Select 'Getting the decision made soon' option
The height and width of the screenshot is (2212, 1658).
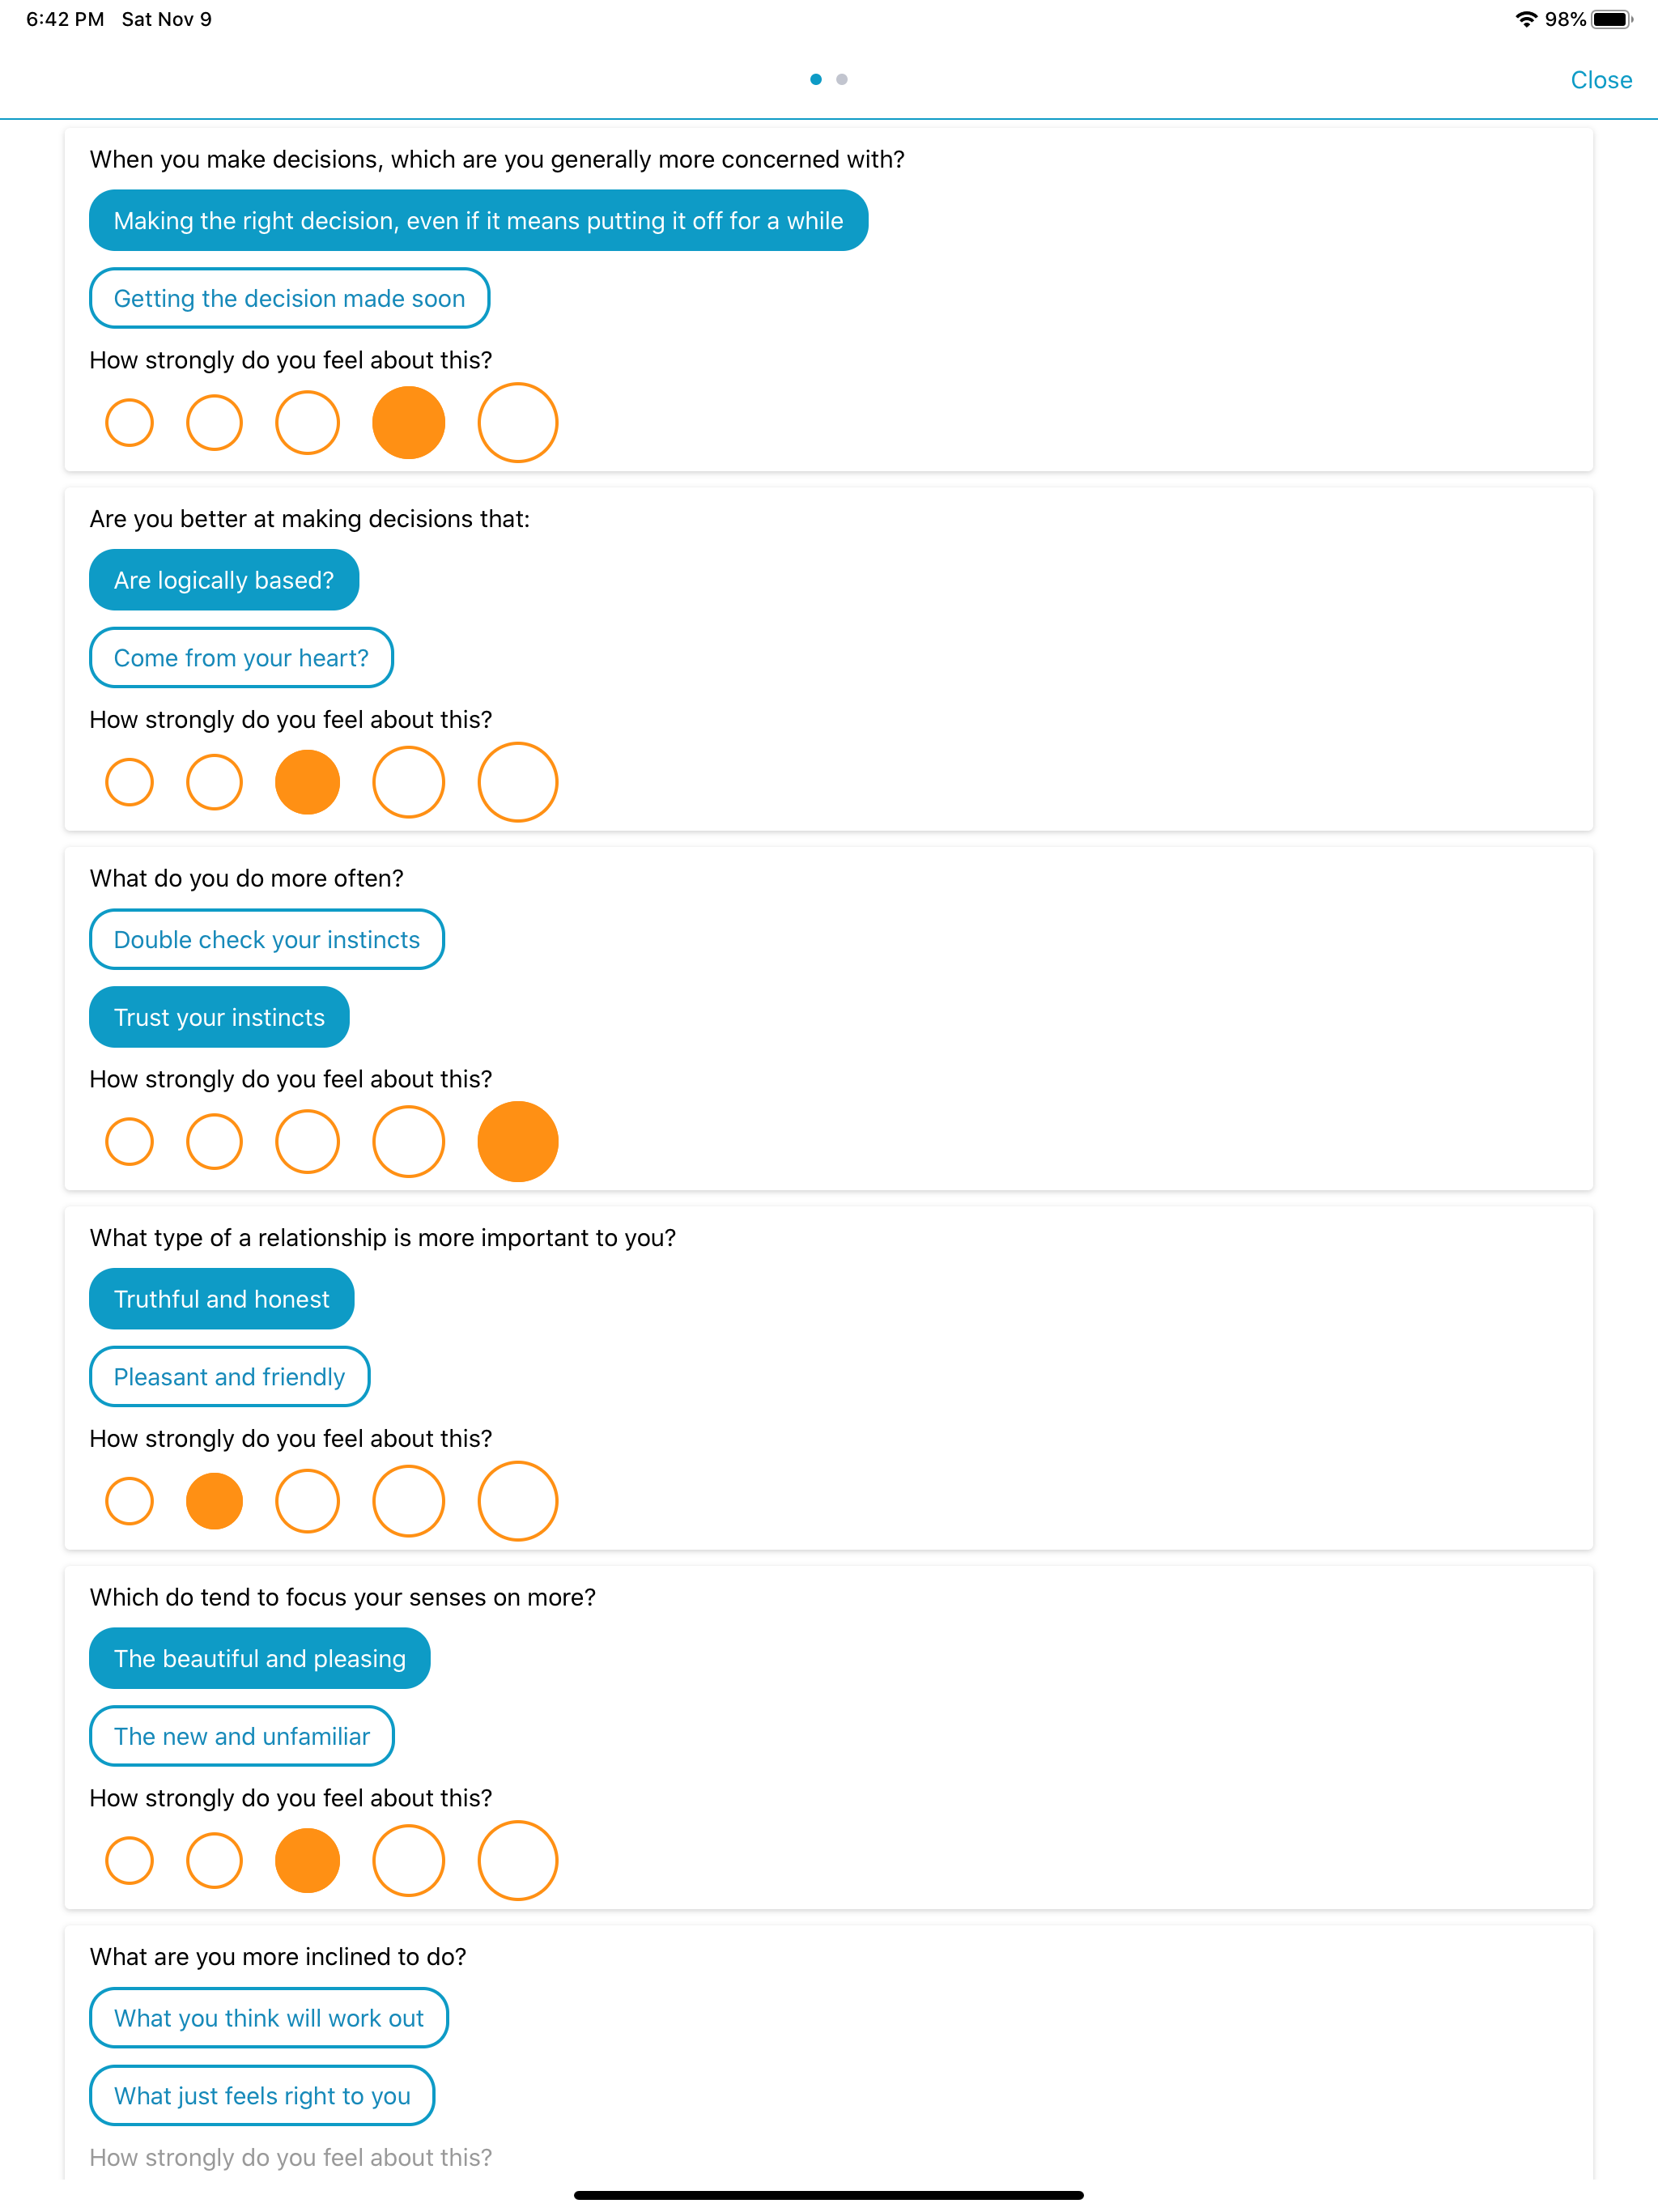289,298
